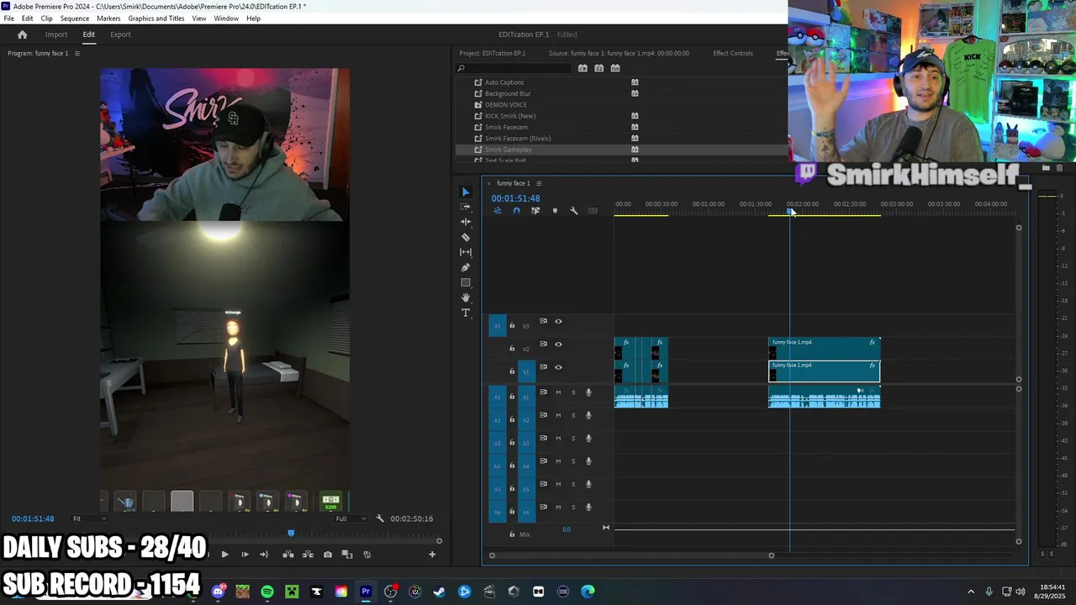
Task: Open the Import workspace
Action: point(56,34)
